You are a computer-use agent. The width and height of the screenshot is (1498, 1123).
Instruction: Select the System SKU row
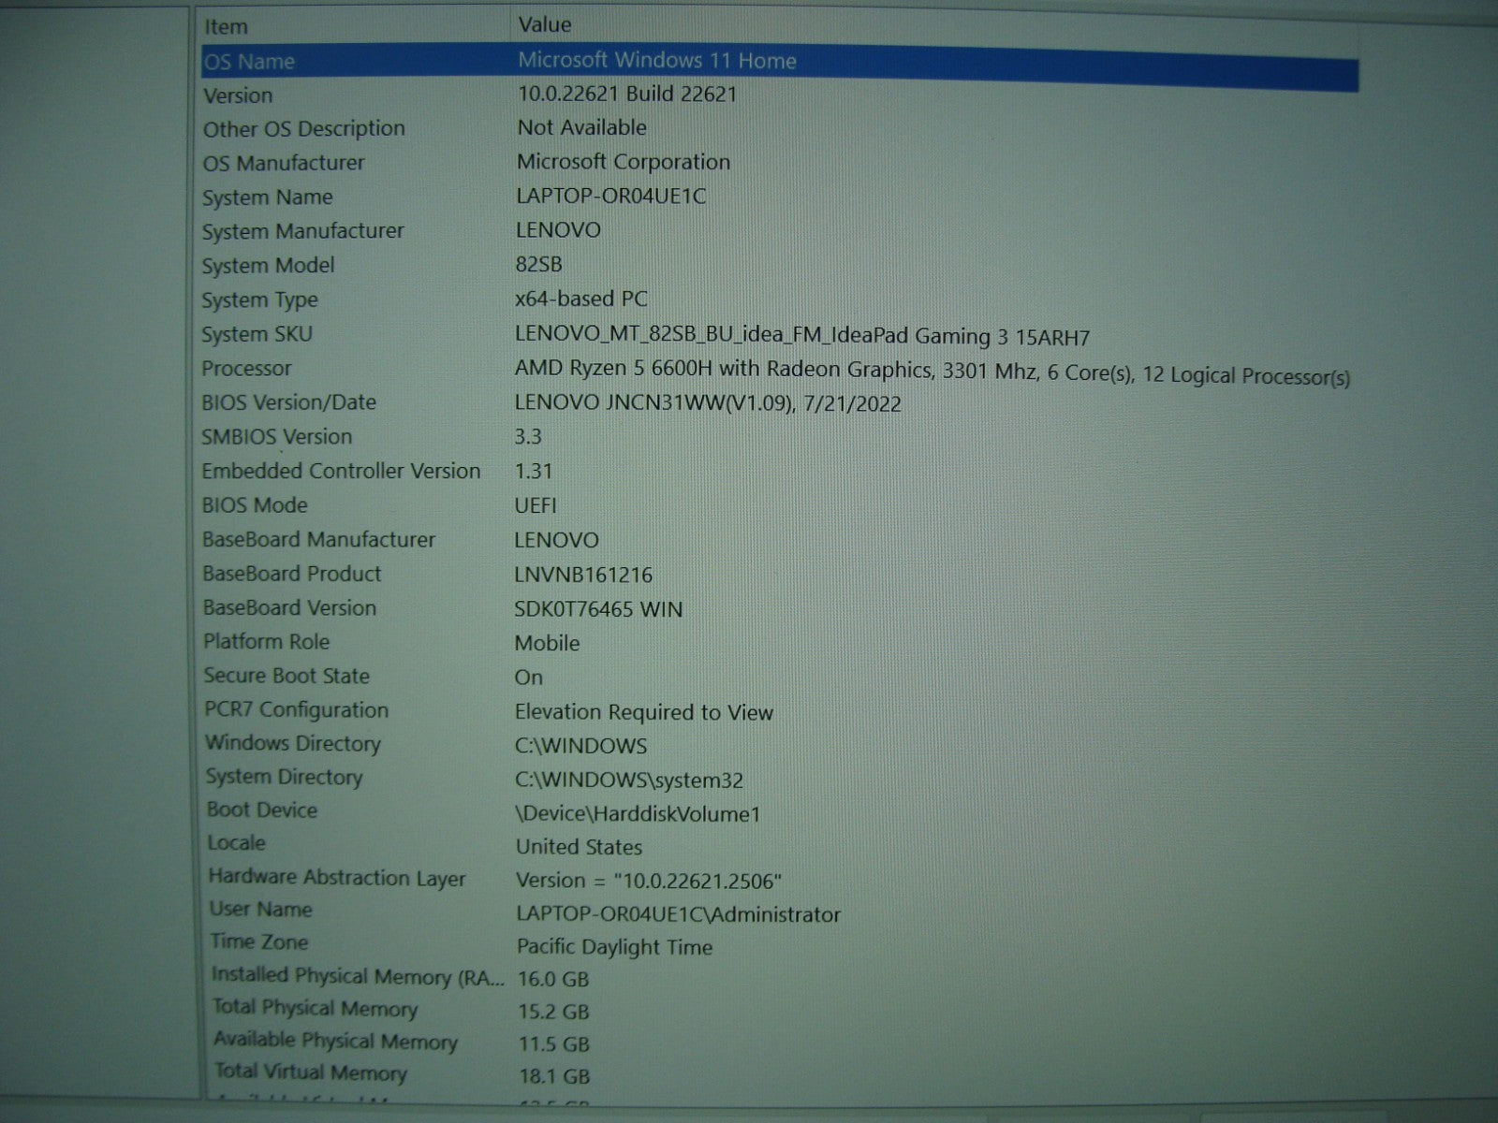coord(257,334)
